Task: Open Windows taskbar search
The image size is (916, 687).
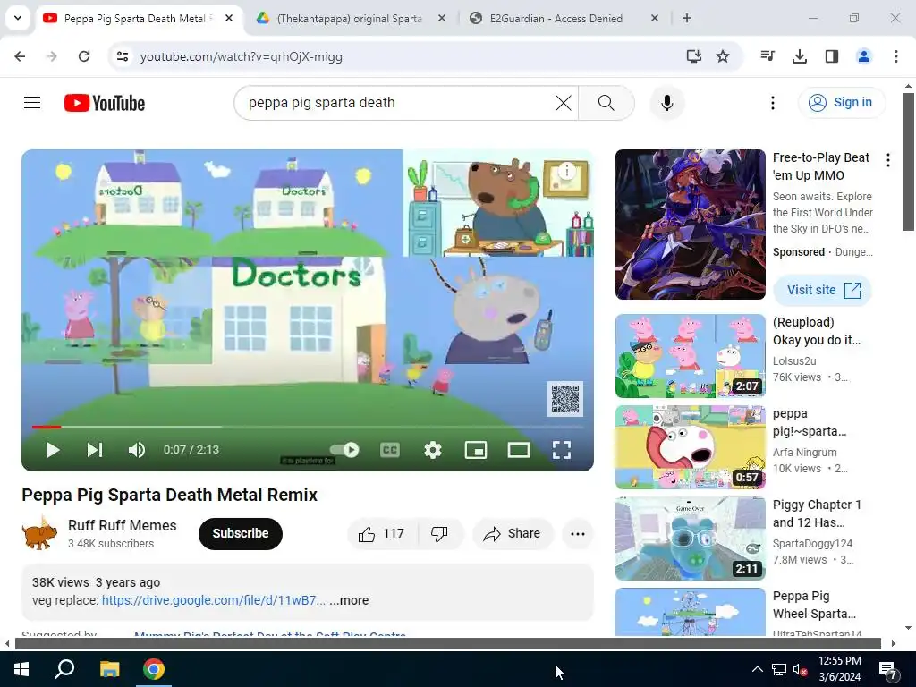Action: (64, 669)
